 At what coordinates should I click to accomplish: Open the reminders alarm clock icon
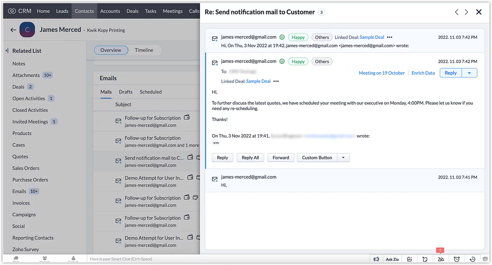457,259
